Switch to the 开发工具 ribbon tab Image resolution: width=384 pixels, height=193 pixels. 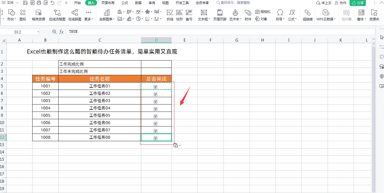[182, 3]
